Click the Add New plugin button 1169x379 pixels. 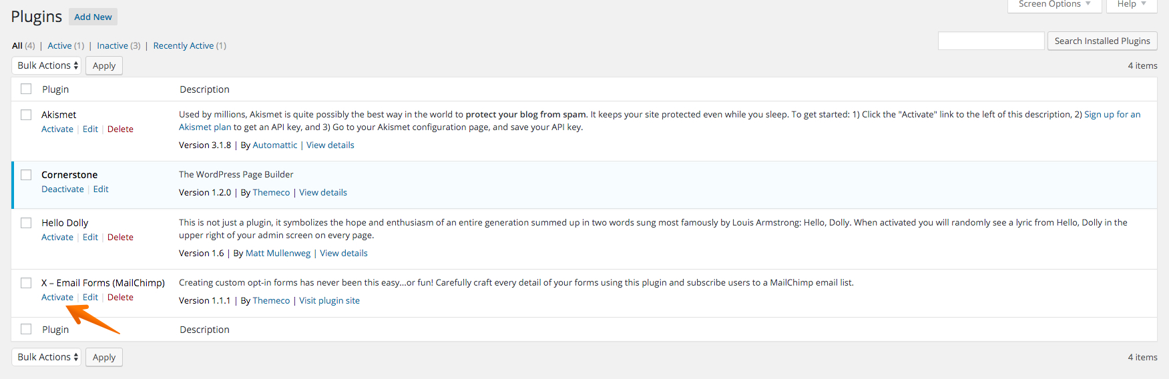click(x=93, y=17)
